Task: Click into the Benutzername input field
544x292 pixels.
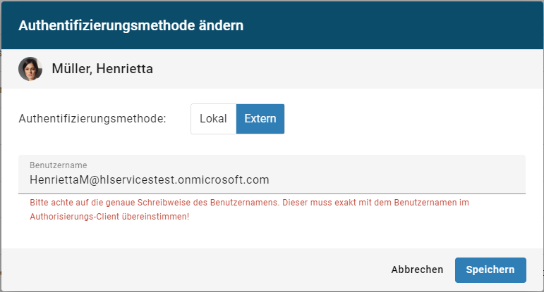Action: coord(272,179)
